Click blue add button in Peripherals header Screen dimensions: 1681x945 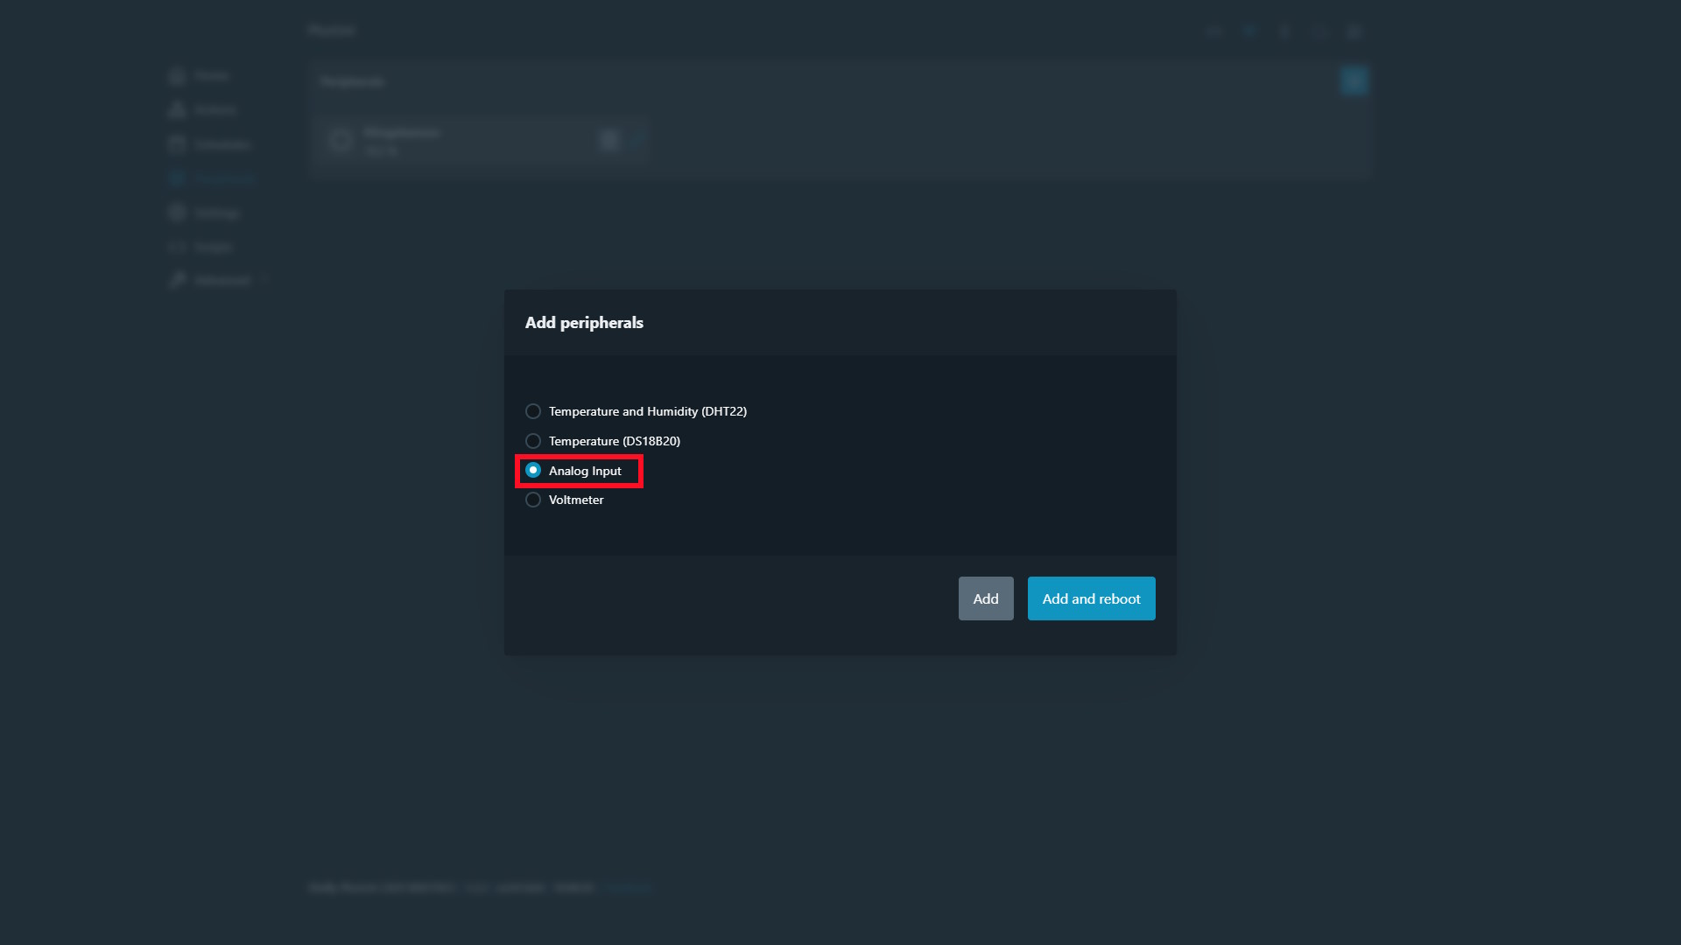(1354, 80)
